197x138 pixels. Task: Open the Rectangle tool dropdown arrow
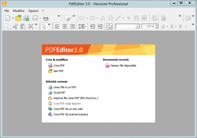tap(87, 18)
